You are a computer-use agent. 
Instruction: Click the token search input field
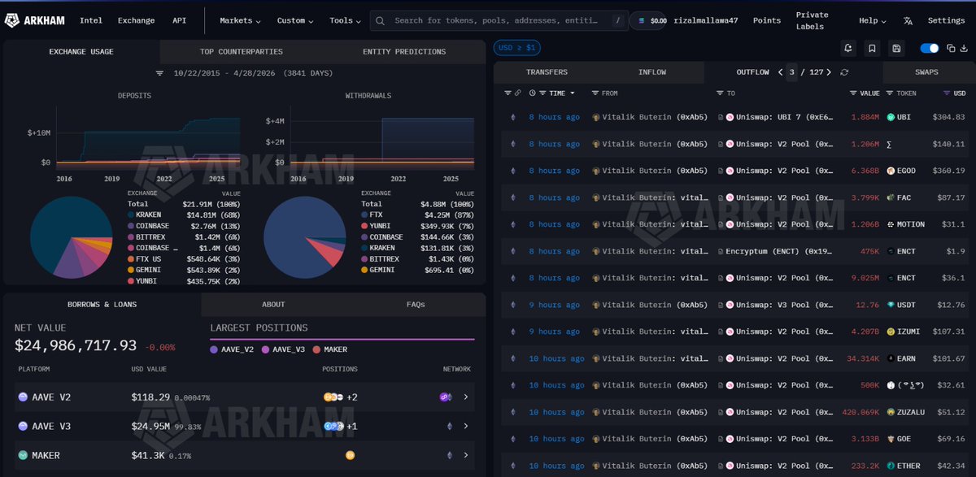click(x=500, y=20)
